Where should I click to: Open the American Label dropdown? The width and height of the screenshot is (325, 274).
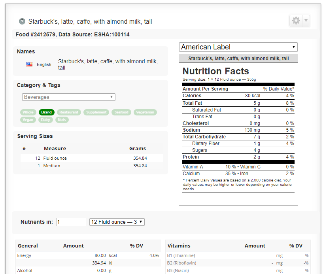coord(238,47)
